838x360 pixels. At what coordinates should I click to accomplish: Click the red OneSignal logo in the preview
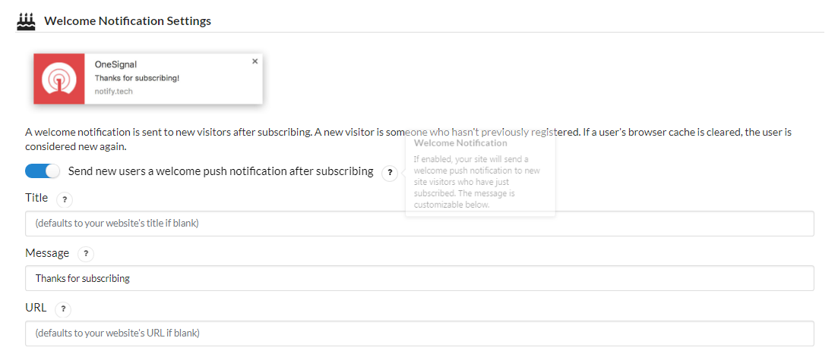pos(59,79)
